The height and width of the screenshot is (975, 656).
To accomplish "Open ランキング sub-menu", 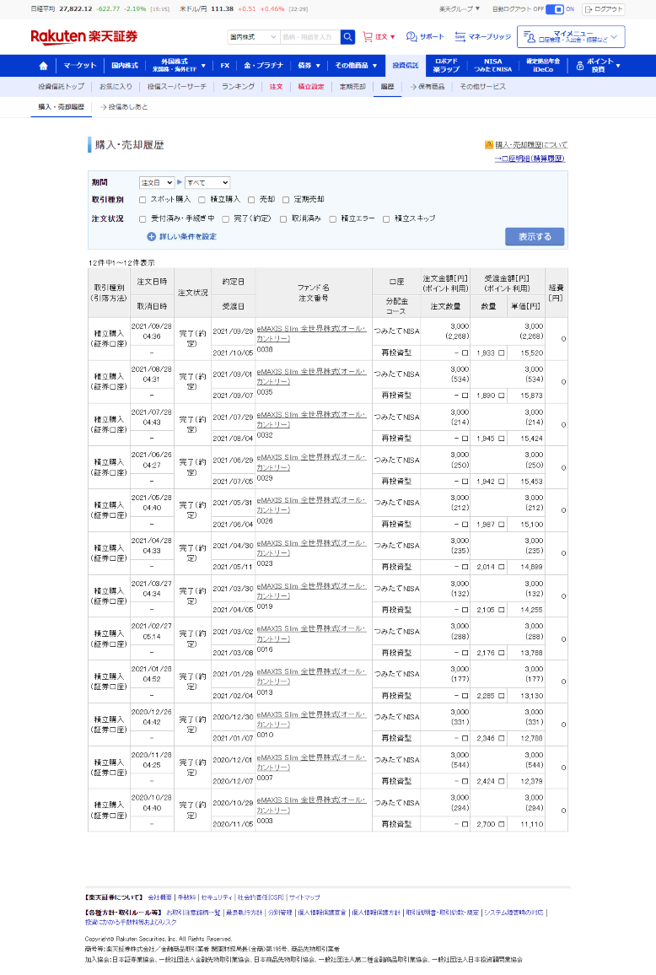I will click(x=238, y=86).
